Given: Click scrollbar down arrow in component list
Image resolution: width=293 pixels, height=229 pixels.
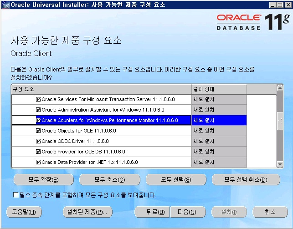Looking at the screenshot, I should point(280,164).
